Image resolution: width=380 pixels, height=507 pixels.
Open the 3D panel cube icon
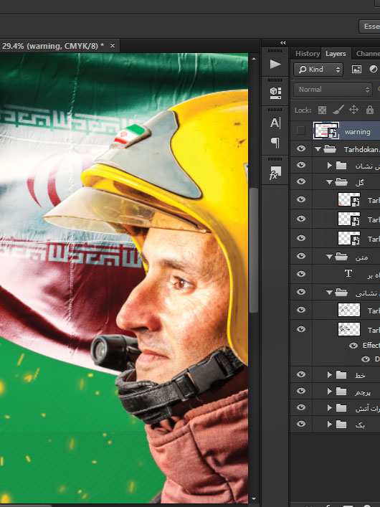[x=275, y=93]
